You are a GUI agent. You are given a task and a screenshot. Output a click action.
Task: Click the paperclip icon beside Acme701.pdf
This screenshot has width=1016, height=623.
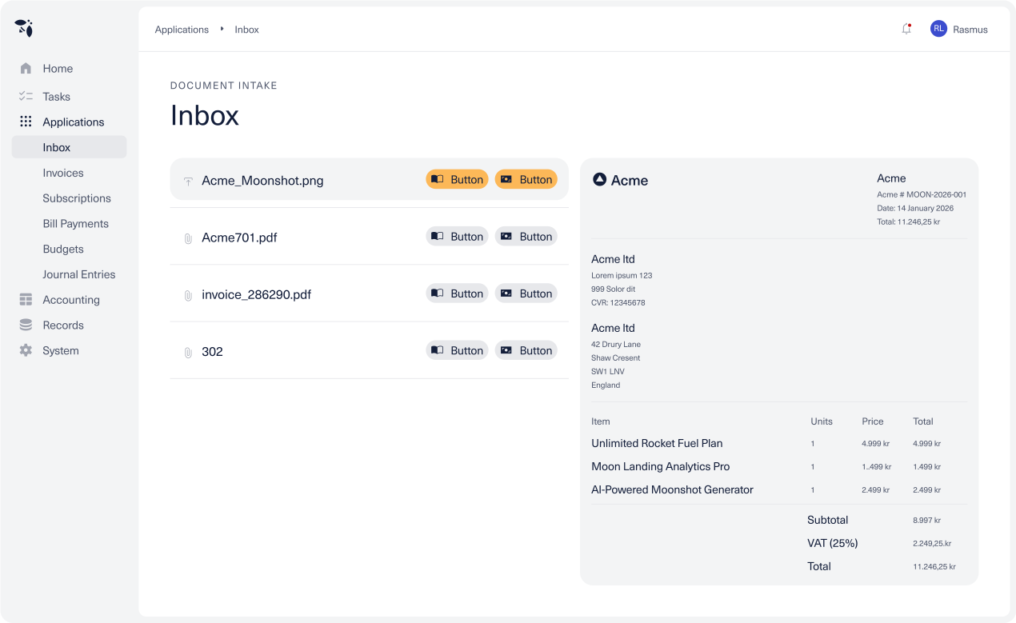[x=188, y=238]
